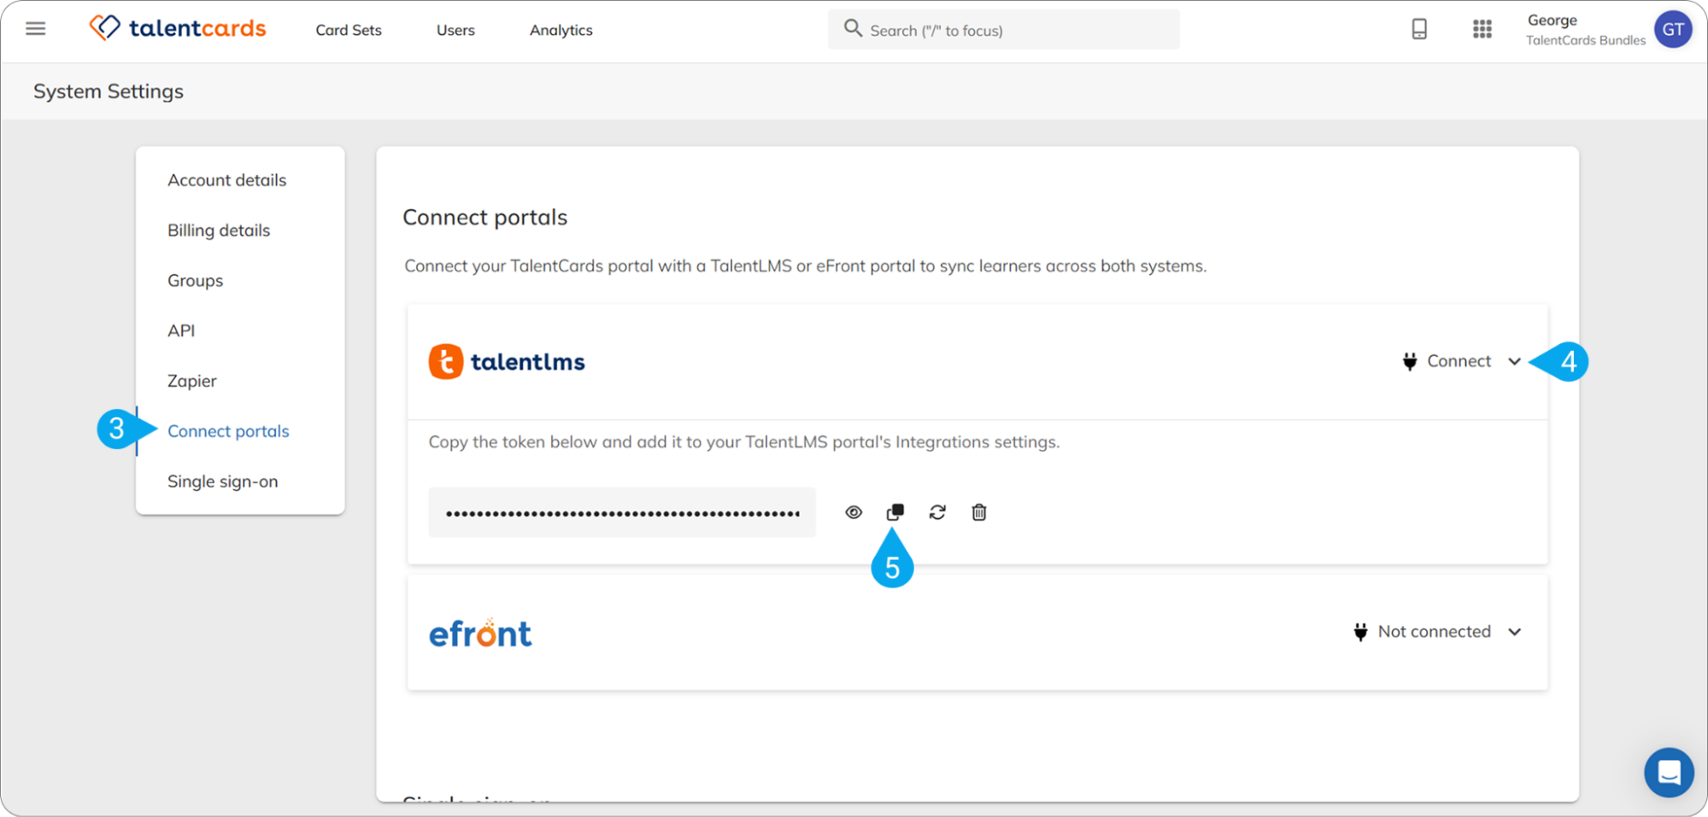Delete the token using trash icon
Viewport: 1708px width, 817px height.
pyautogui.click(x=979, y=512)
